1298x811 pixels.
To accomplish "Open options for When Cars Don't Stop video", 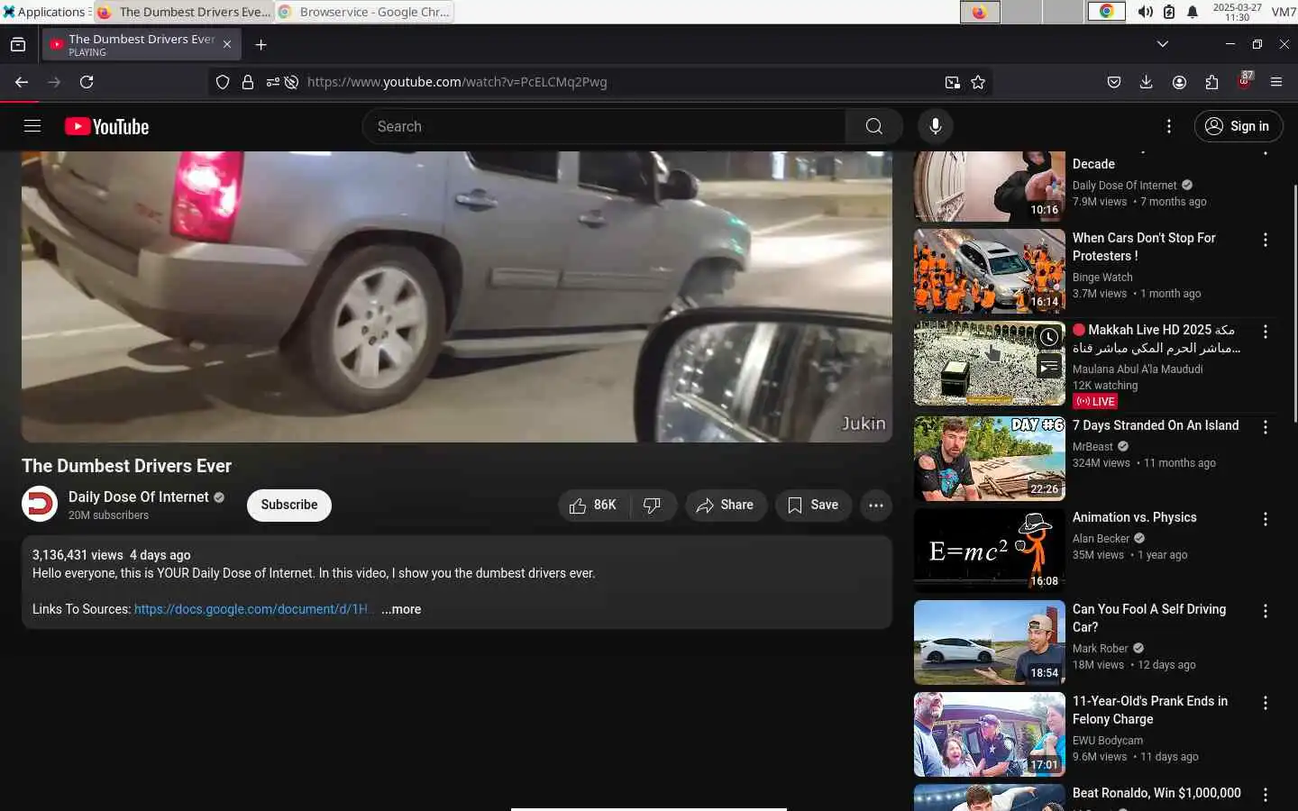I will (x=1266, y=240).
